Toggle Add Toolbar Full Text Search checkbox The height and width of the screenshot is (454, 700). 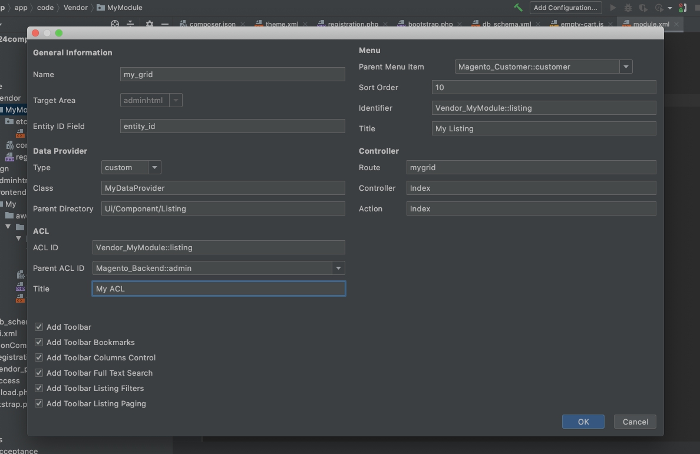tap(39, 373)
